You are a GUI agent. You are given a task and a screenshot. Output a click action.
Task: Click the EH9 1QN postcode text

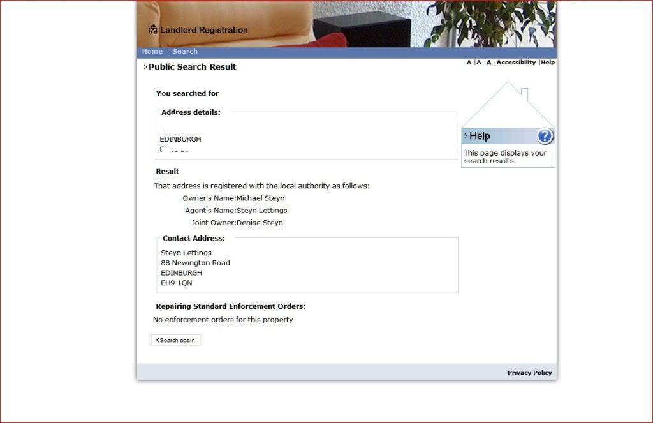(176, 283)
